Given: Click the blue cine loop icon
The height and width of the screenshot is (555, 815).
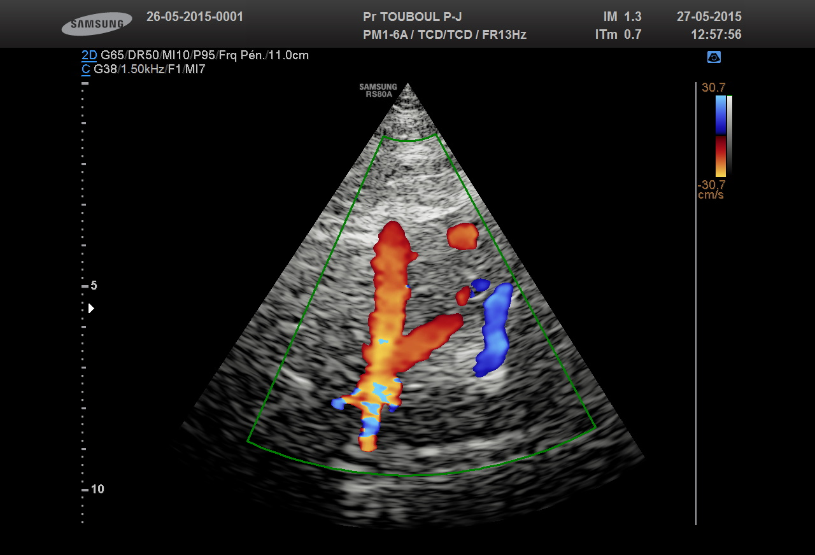Looking at the screenshot, I should (x=714, y=57).
